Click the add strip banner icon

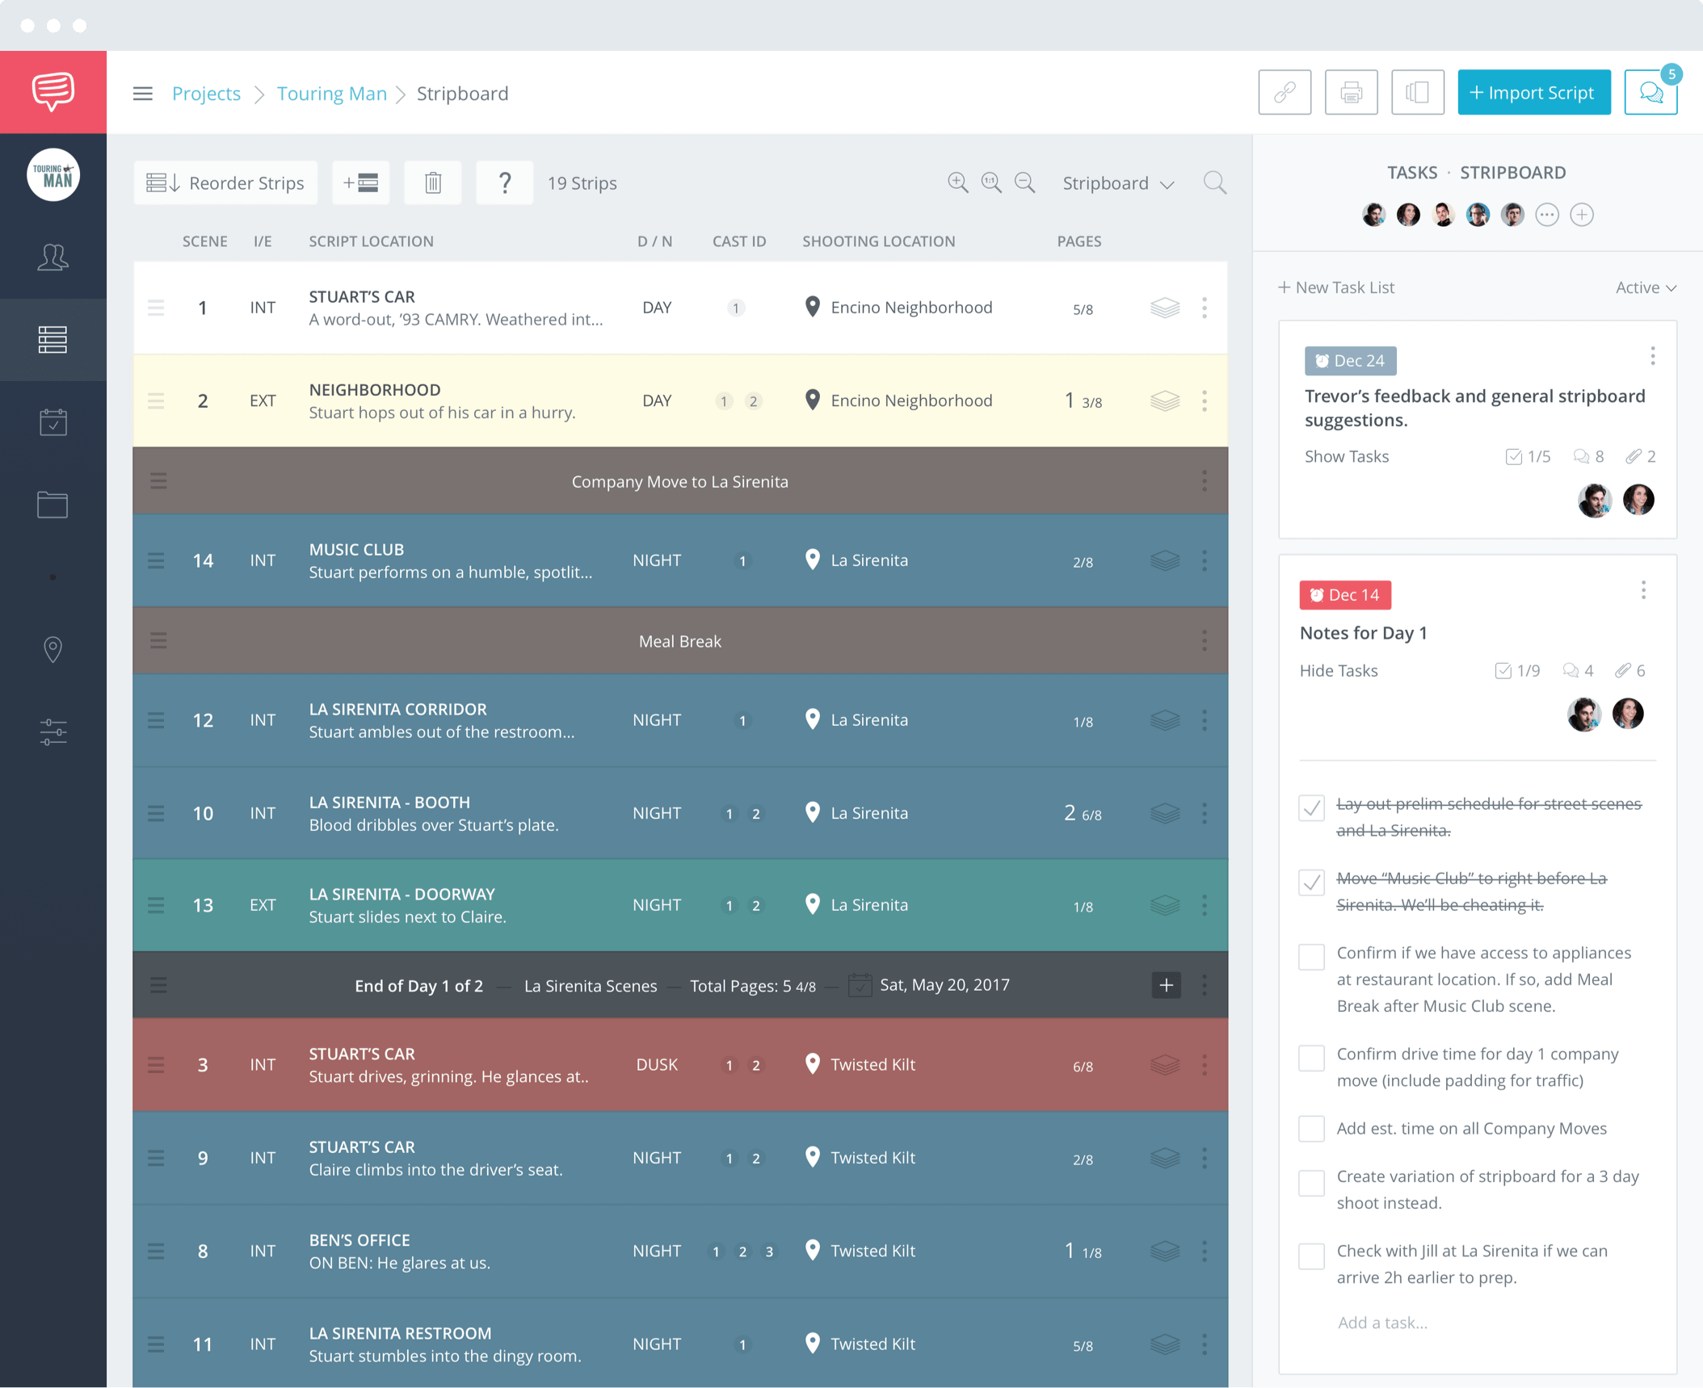[x=361, y=183]
